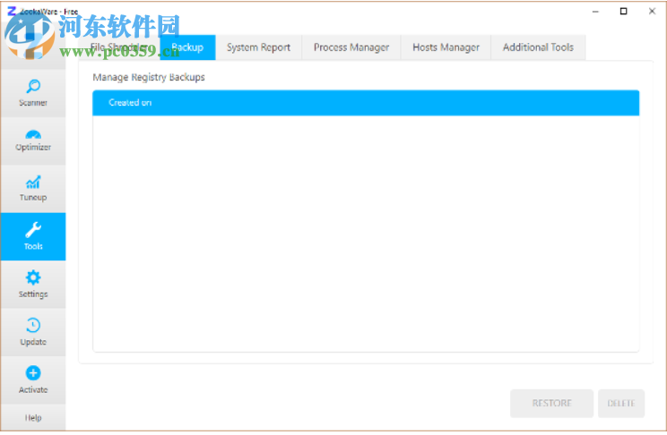Open the Settings gear section
The height and width of the screenshot is (435, 667).
click(x=33, y=285)
